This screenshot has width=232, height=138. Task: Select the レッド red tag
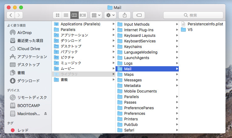(x=28, y=130)
